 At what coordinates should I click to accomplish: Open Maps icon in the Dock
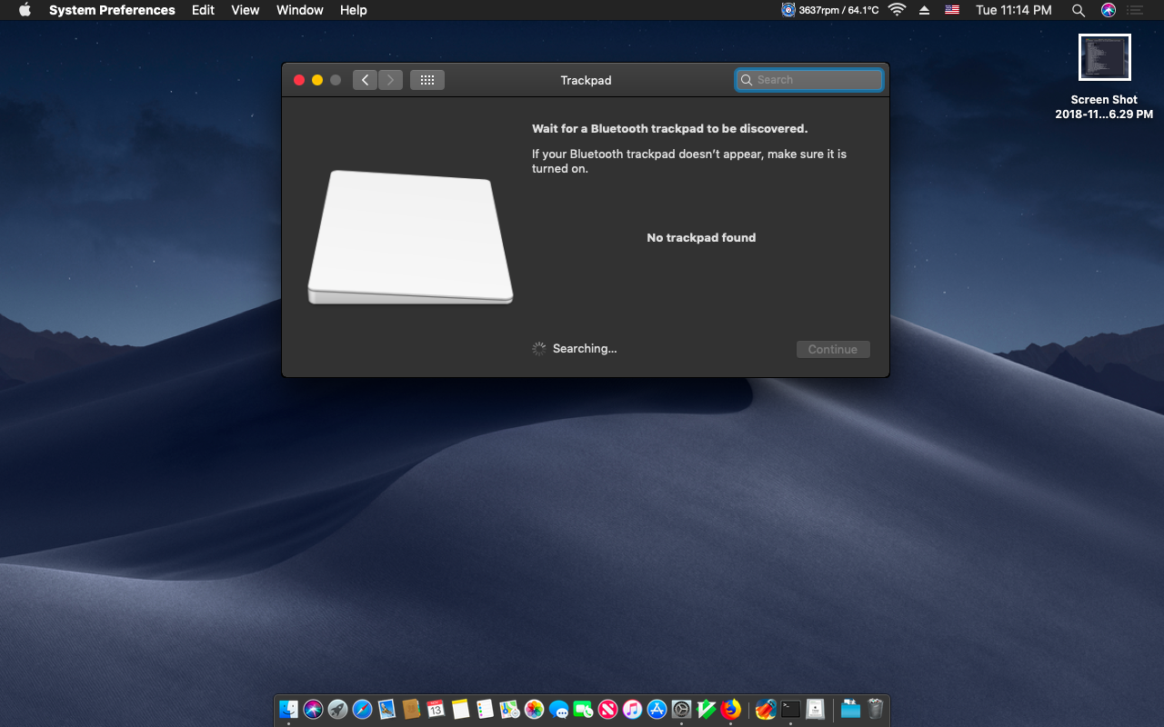tap(509, 709)
